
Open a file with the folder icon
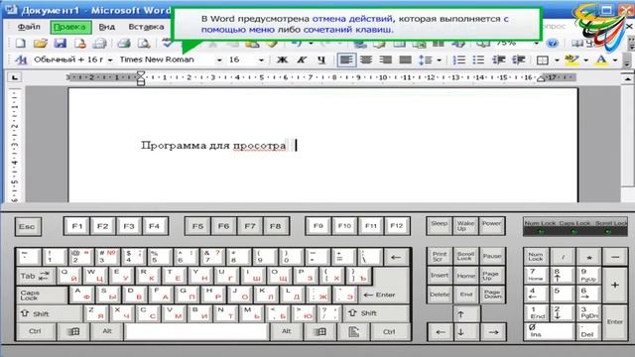point(40,44)
